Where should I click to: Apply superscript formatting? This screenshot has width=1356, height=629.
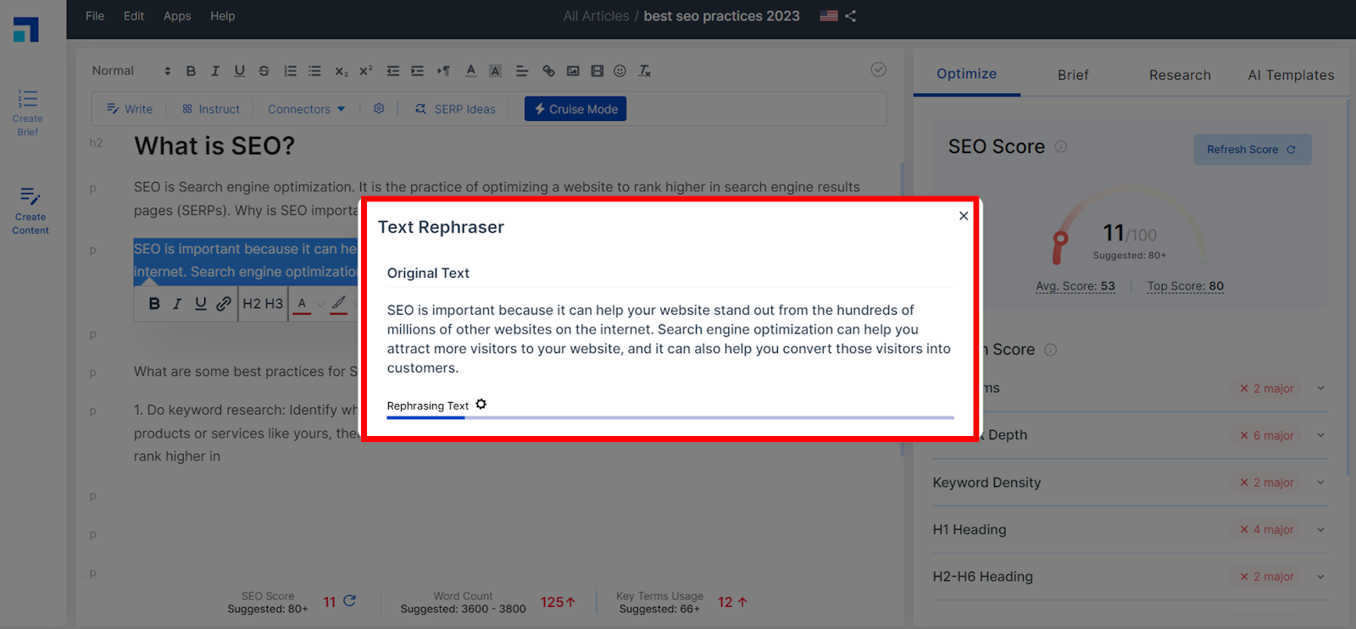(x=366, y=71)
